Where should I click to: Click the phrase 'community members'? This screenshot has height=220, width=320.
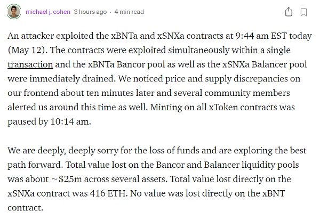(247, 93)
